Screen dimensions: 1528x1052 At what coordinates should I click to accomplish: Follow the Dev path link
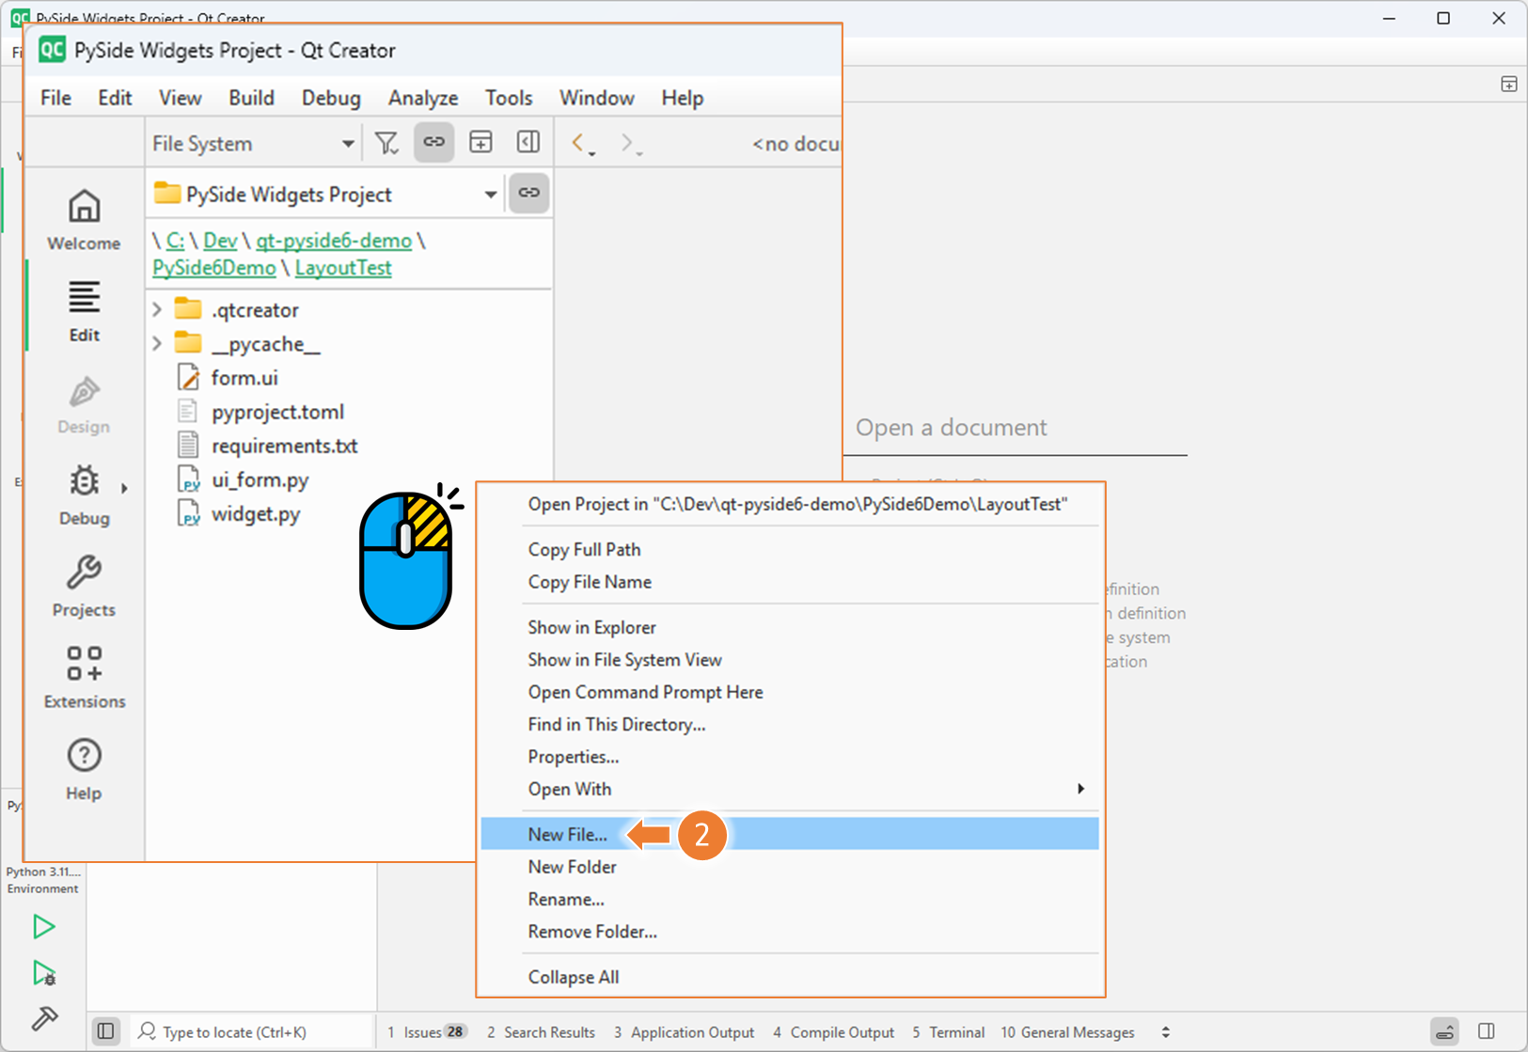pos(220,241)
